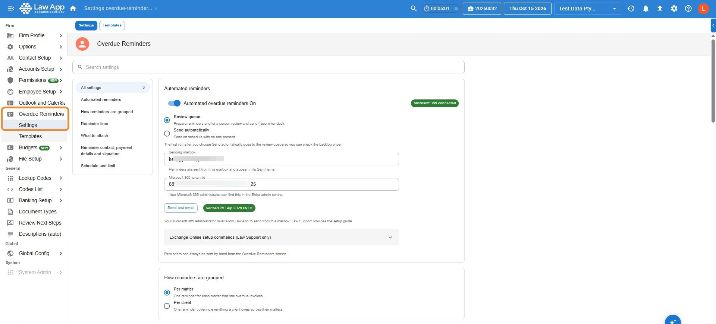The width and height of the screenshot is (716, 324).
Task: Click the Permissions shield icon
Action: click(x=10, y=80)
